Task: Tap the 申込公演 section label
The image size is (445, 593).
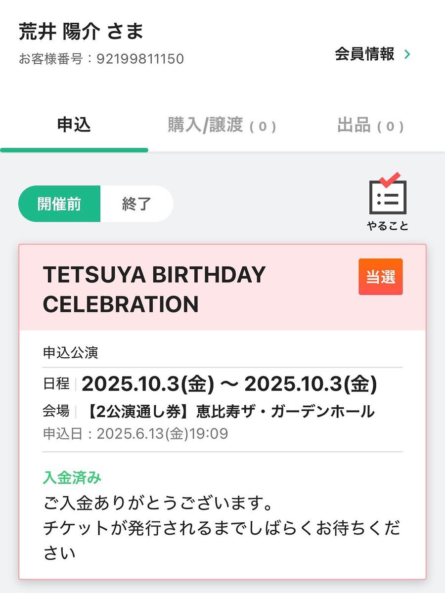Action: [71, 353]
